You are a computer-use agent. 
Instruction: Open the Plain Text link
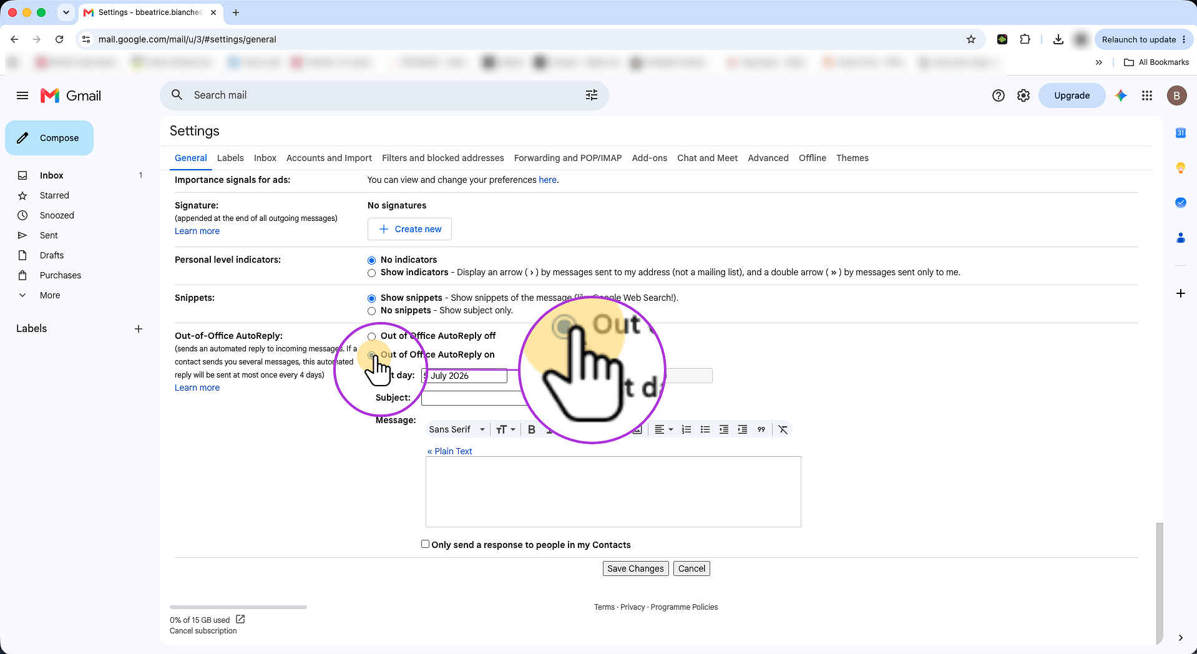449,451
